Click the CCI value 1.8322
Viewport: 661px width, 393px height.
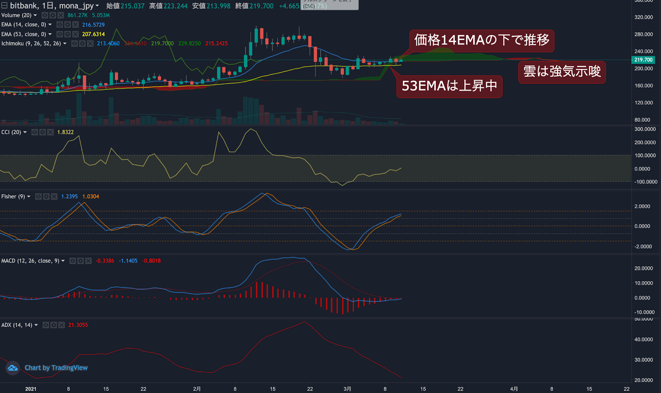[x=65, y=132]
